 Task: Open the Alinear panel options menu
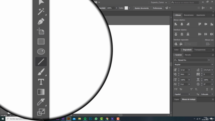pos(213,15)
